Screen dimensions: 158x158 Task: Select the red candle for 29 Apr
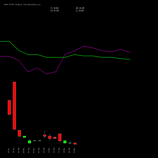pos(9,107)
